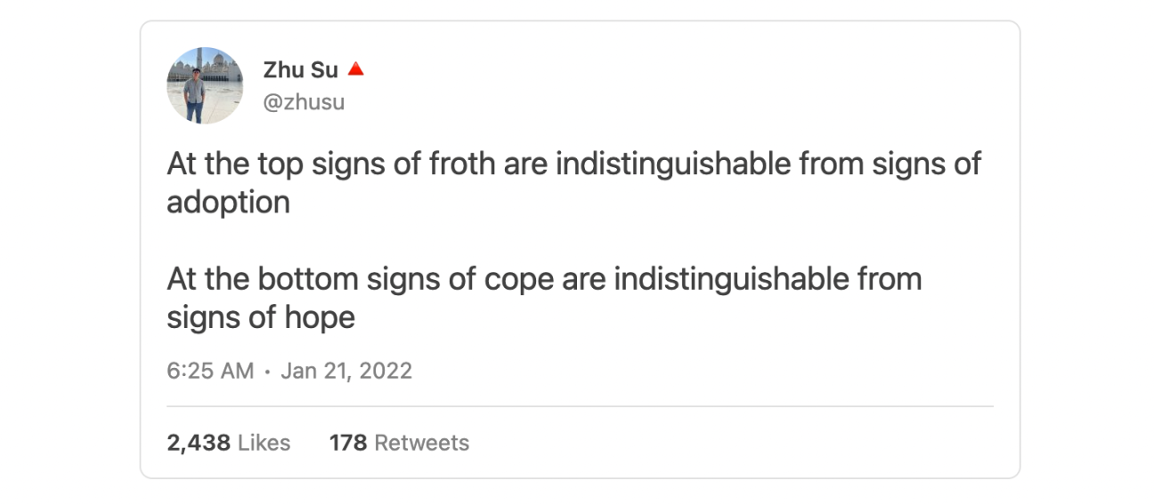Open the Zhu Su display name
This screenshot has width=1154, height=504.
coord(300,70)
